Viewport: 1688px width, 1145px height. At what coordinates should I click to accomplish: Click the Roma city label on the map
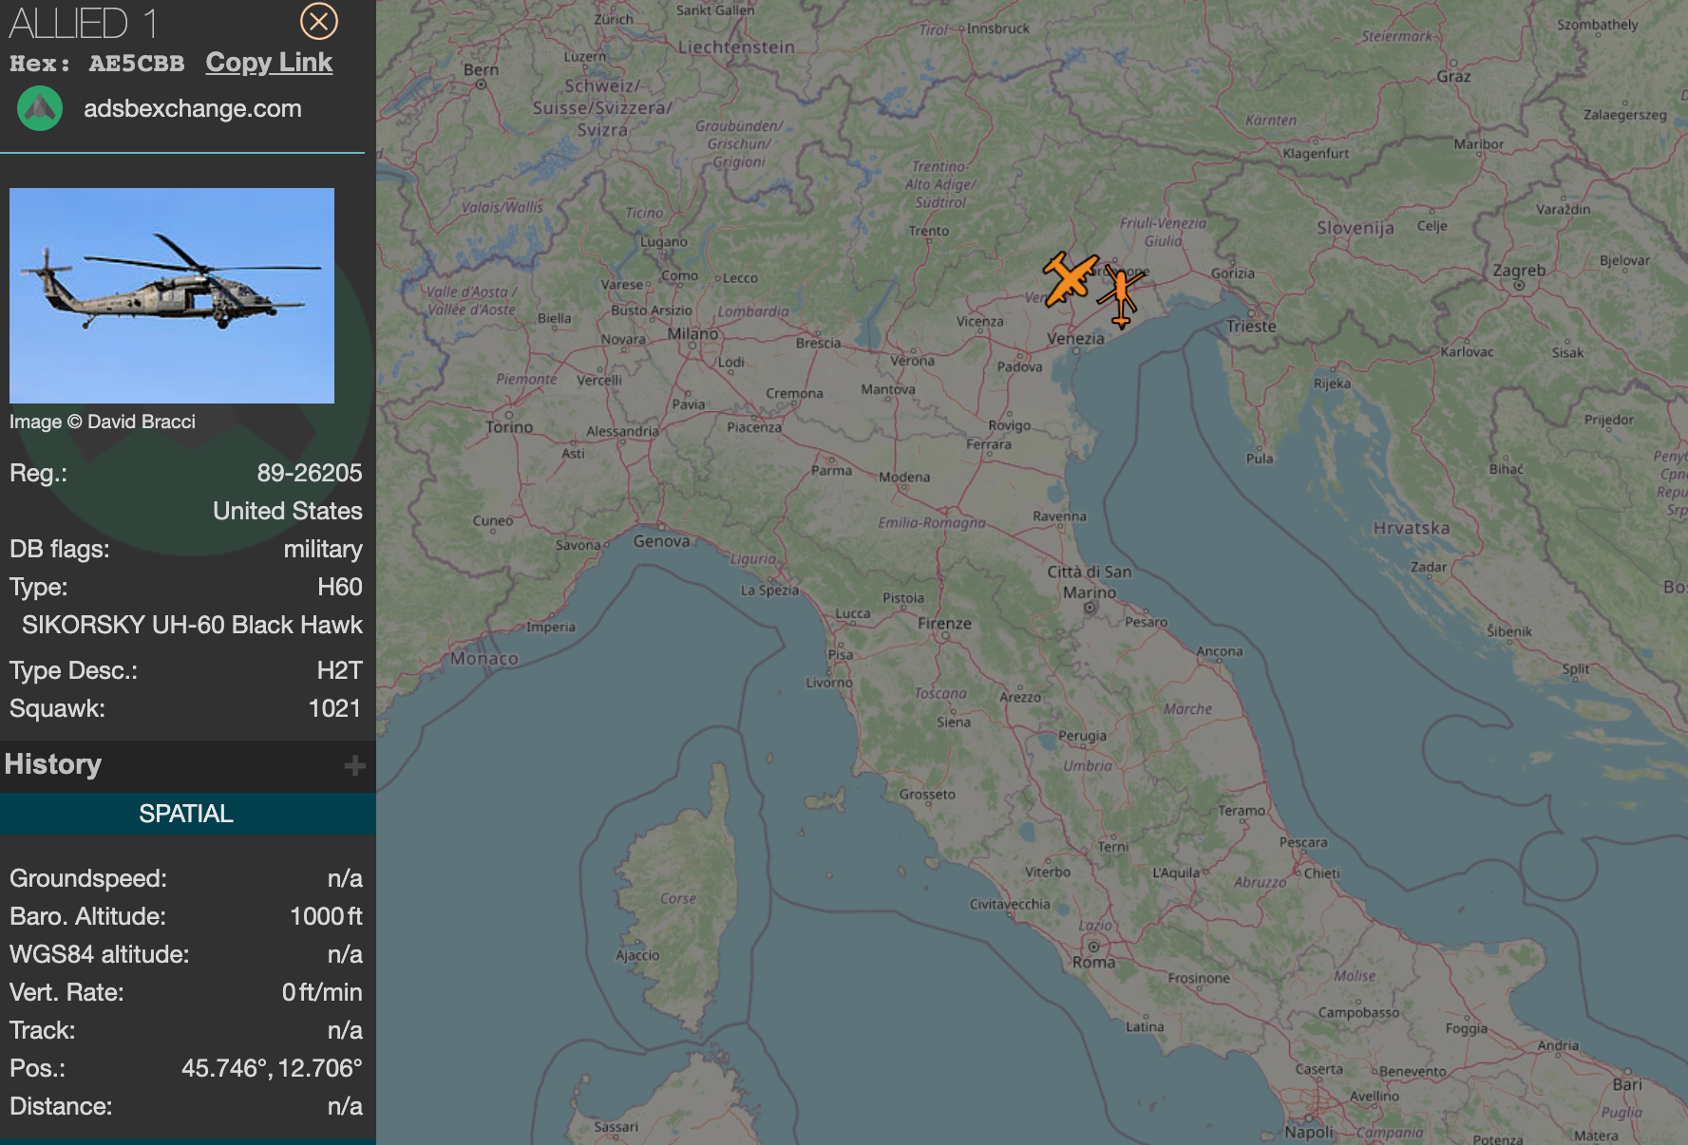click(1094, 962)
